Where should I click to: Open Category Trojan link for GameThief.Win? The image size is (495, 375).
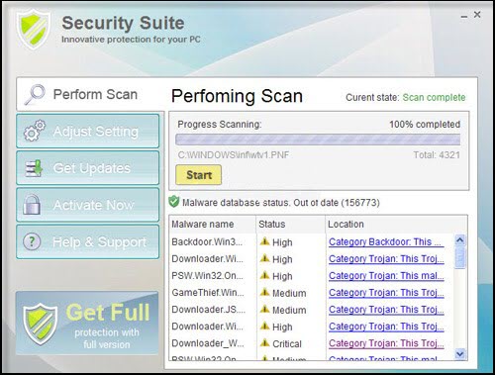386,293
